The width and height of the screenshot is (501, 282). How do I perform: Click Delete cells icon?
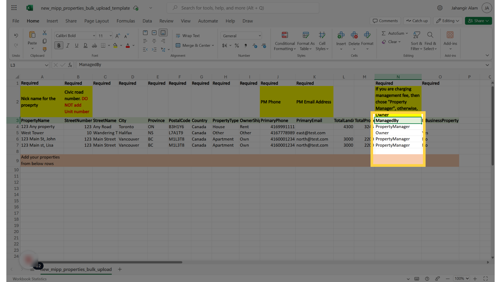pos(354,35)
